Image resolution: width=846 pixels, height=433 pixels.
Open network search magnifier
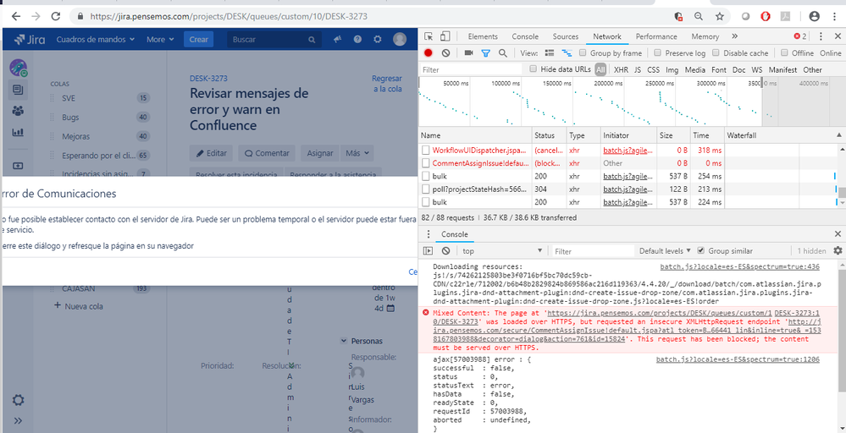(x=502, y=52)
